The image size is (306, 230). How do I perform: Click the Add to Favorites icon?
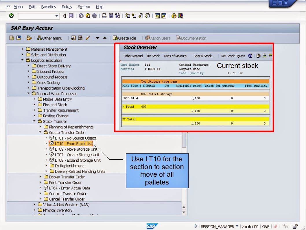click(x=73, y=38)
